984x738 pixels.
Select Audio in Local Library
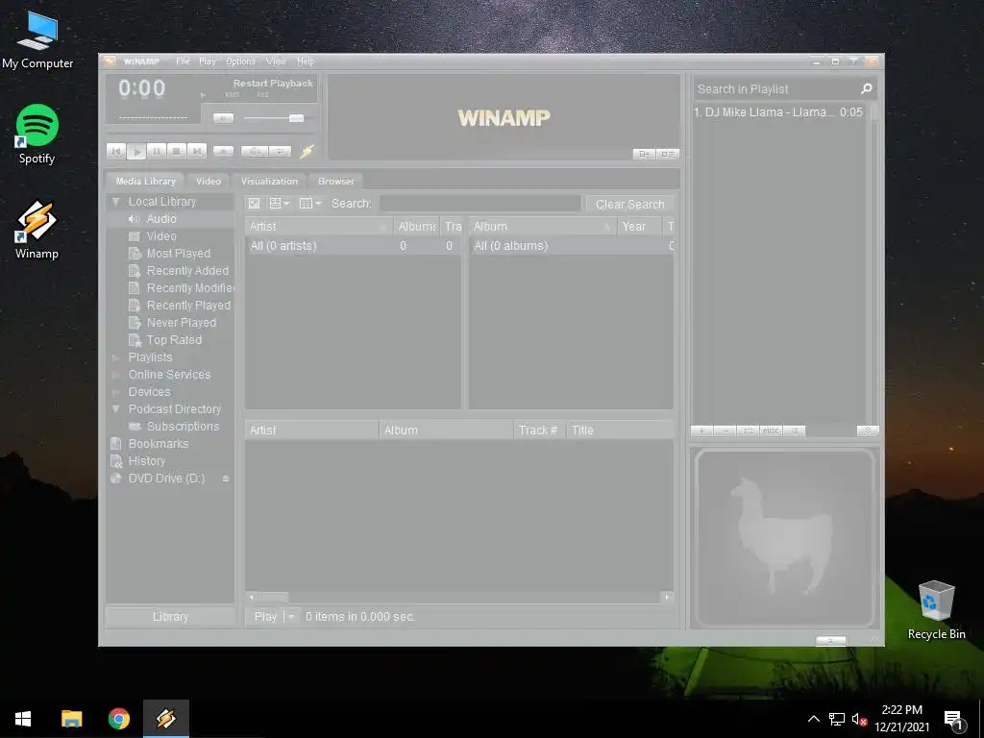tap(161, 218)
